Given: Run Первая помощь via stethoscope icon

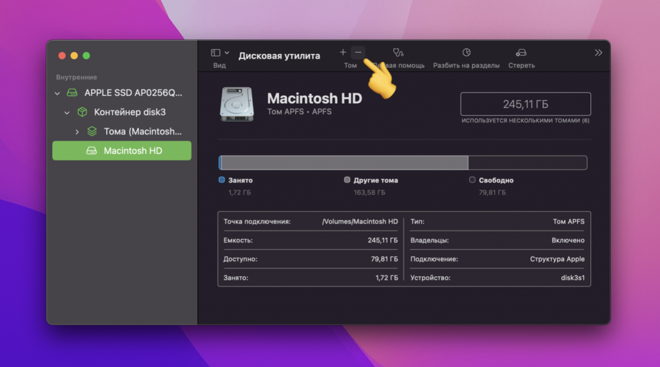Looking at the screenshot, I should (x=400, y=53).
